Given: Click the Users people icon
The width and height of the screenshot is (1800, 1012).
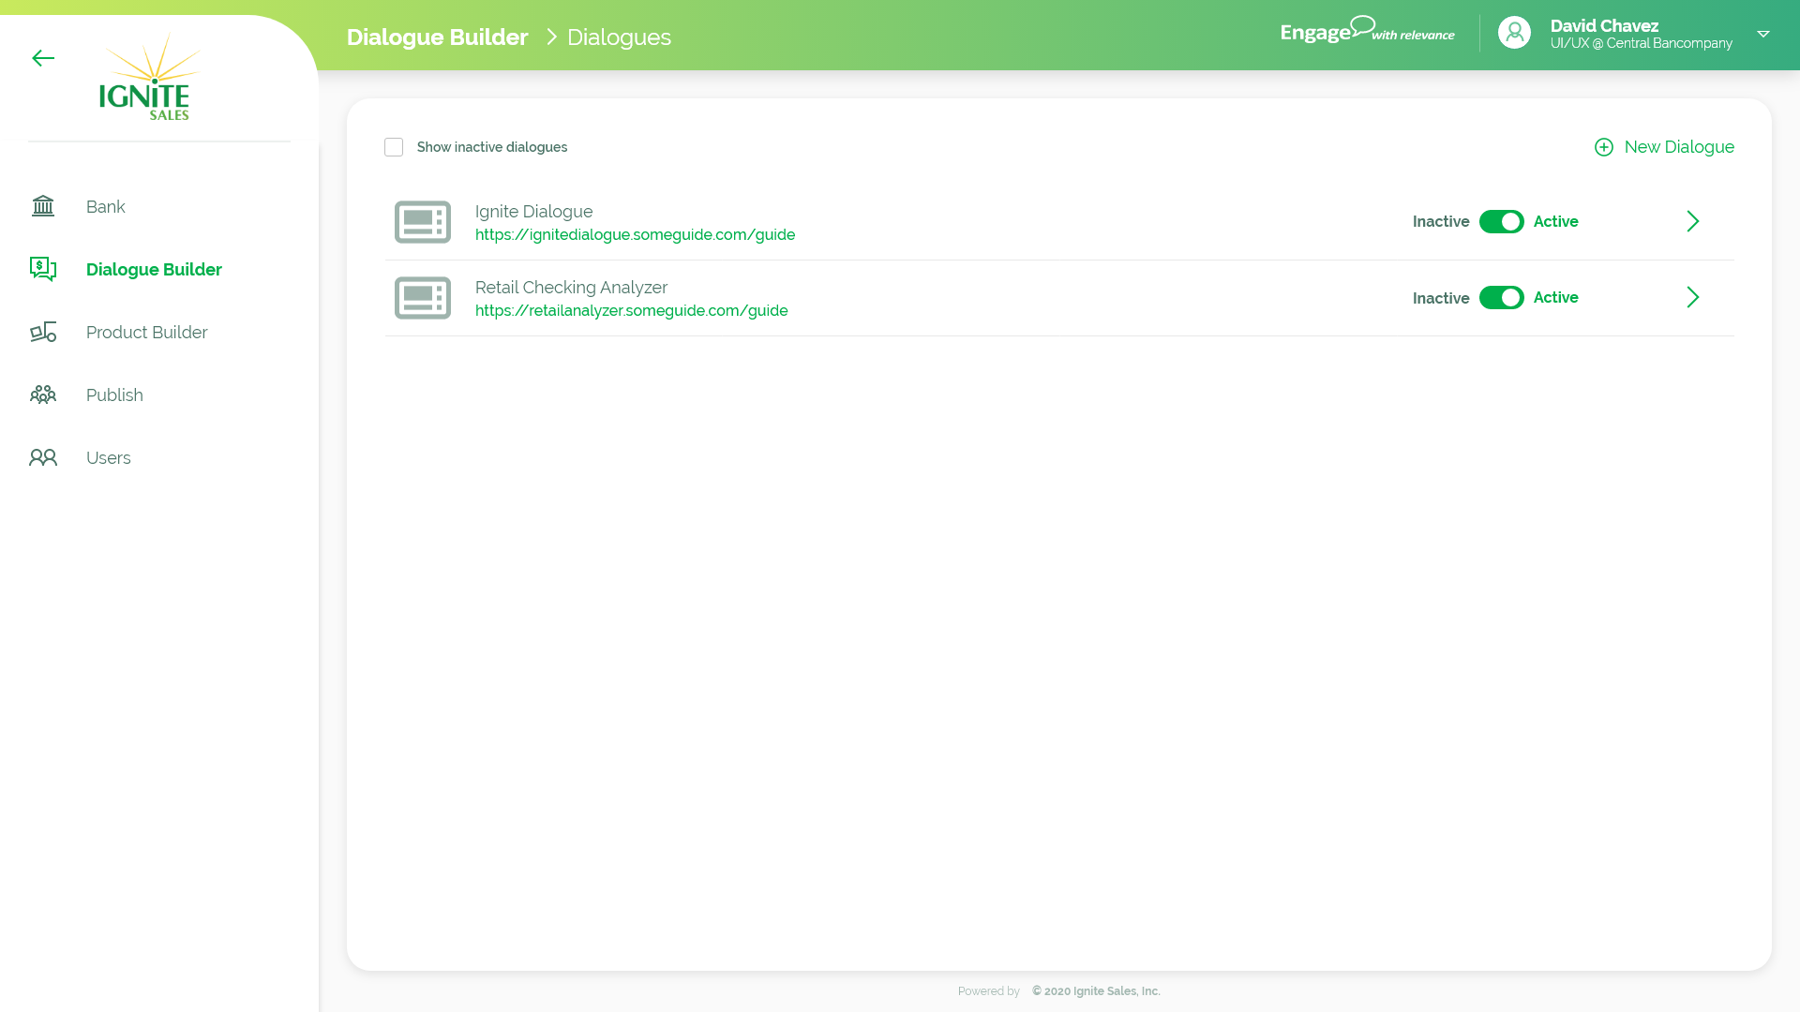Looking at the screenshot, I should pyautogui.click(x=43, y=457).
